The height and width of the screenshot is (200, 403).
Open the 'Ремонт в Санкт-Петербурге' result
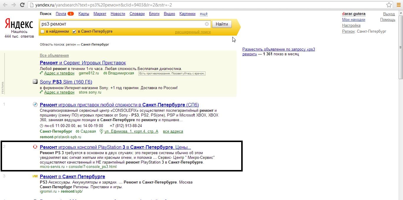(72, 177)
